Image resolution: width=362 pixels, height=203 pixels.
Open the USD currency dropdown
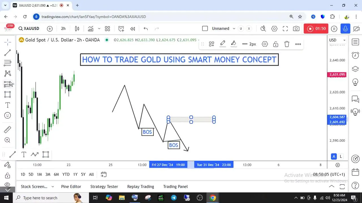click(337, 40)
